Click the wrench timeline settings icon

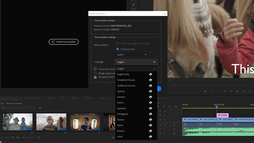coord(170,106)
